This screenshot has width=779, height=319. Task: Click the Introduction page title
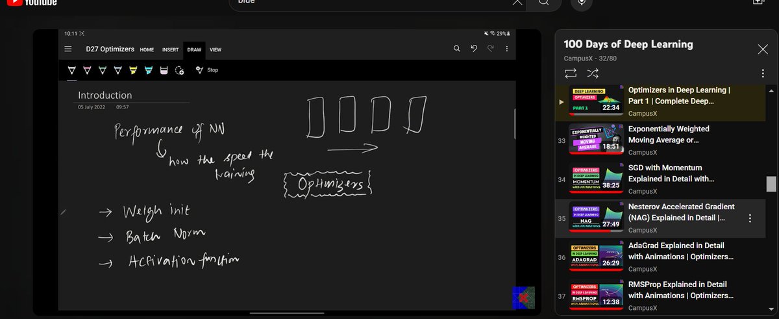[105, 95]
